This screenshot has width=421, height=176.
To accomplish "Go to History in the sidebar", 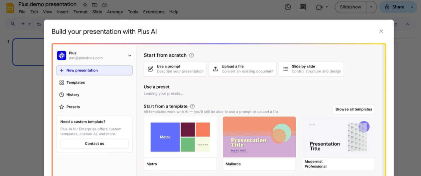I will pos(73,95).
